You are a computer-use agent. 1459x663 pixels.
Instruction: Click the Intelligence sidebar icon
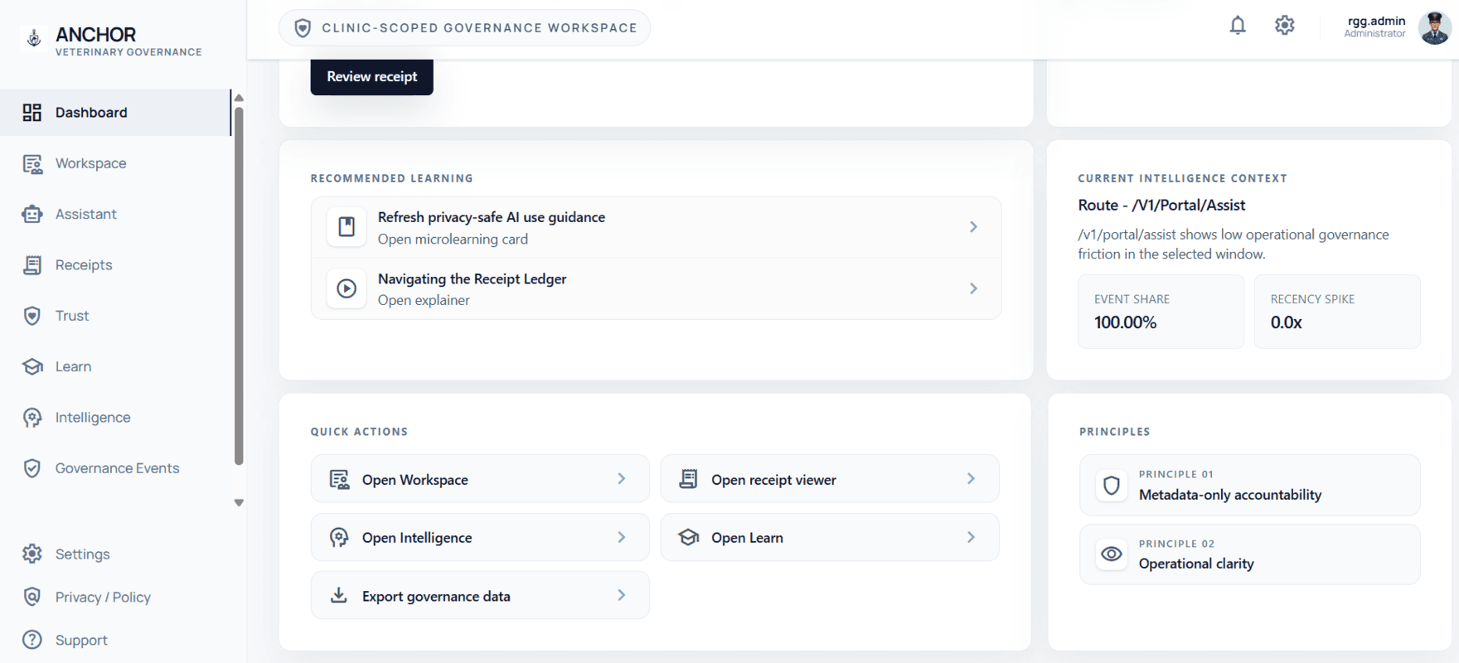pyautogui.click(x=32, y=418)
